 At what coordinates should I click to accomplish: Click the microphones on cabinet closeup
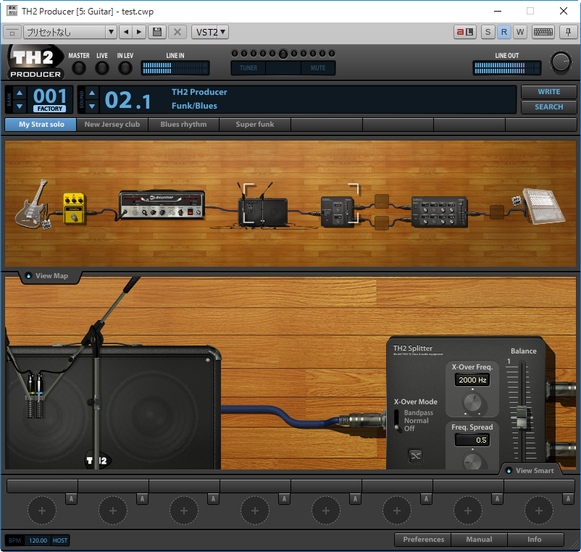[35, 396]
